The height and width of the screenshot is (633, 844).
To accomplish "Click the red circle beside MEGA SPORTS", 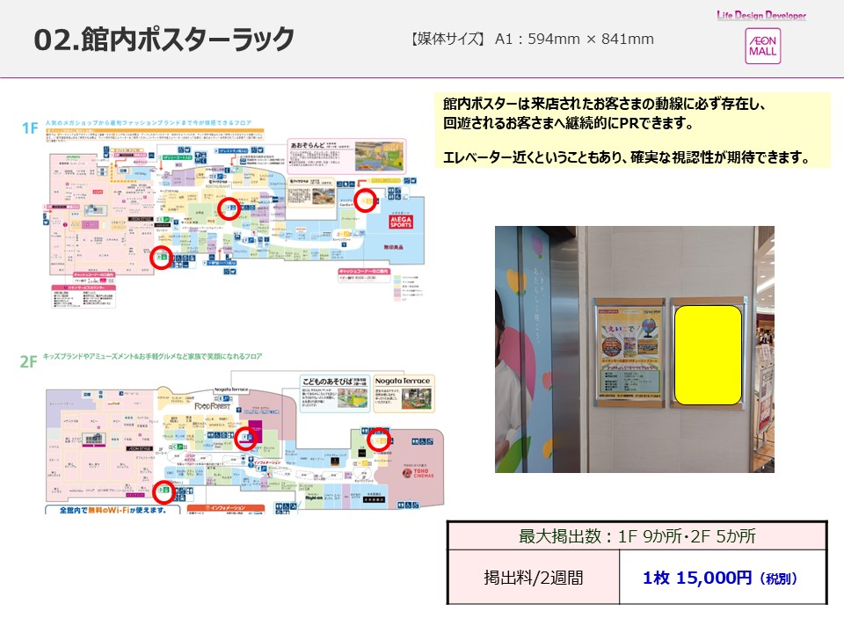I will 365,200.
